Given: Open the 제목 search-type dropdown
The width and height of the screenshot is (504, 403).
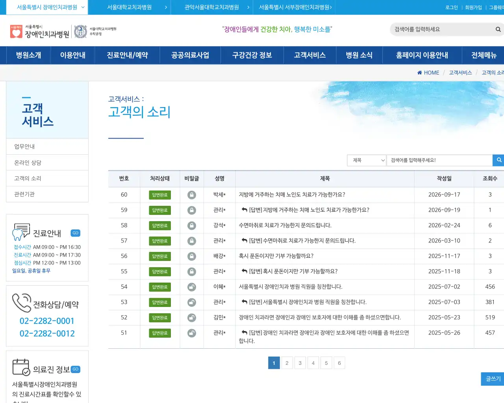Looking at the screenshot, I should pos(367,160).
